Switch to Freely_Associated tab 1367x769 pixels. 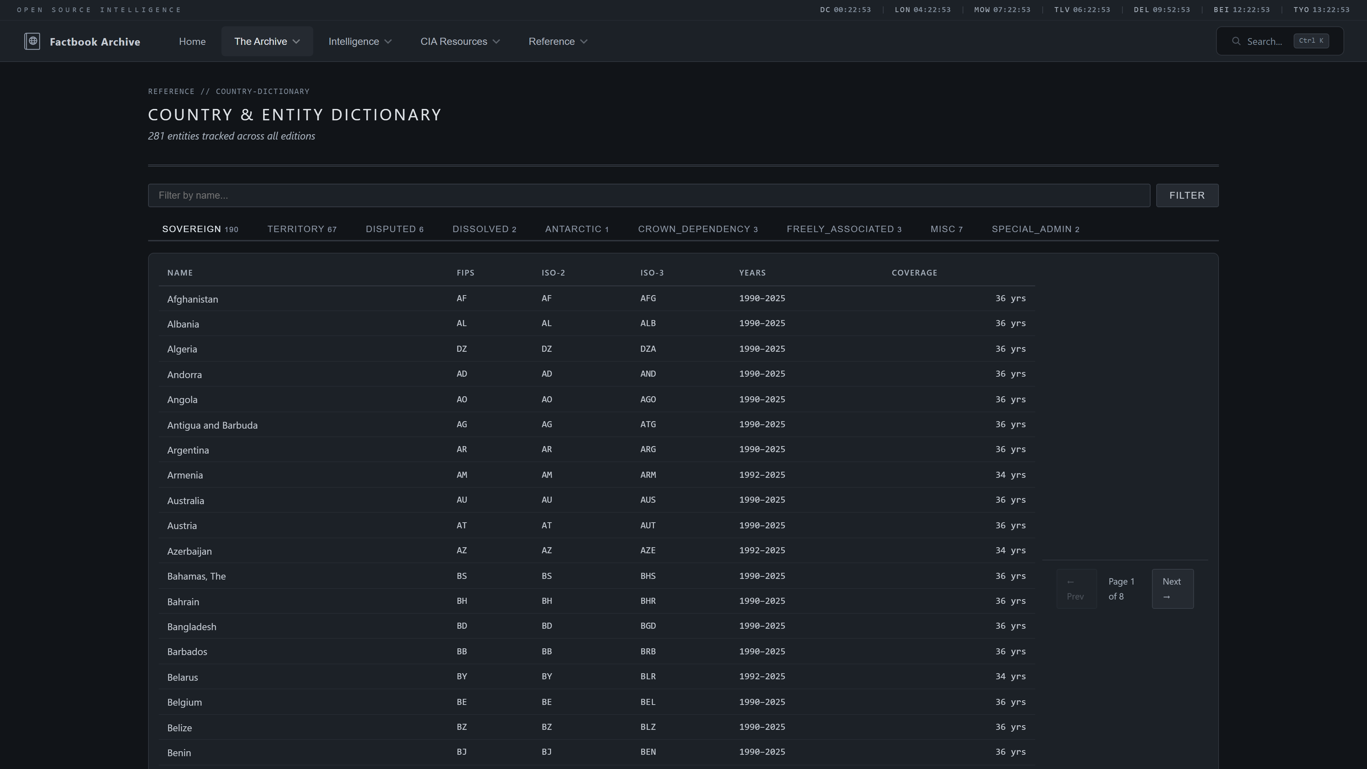coord(844,229)
